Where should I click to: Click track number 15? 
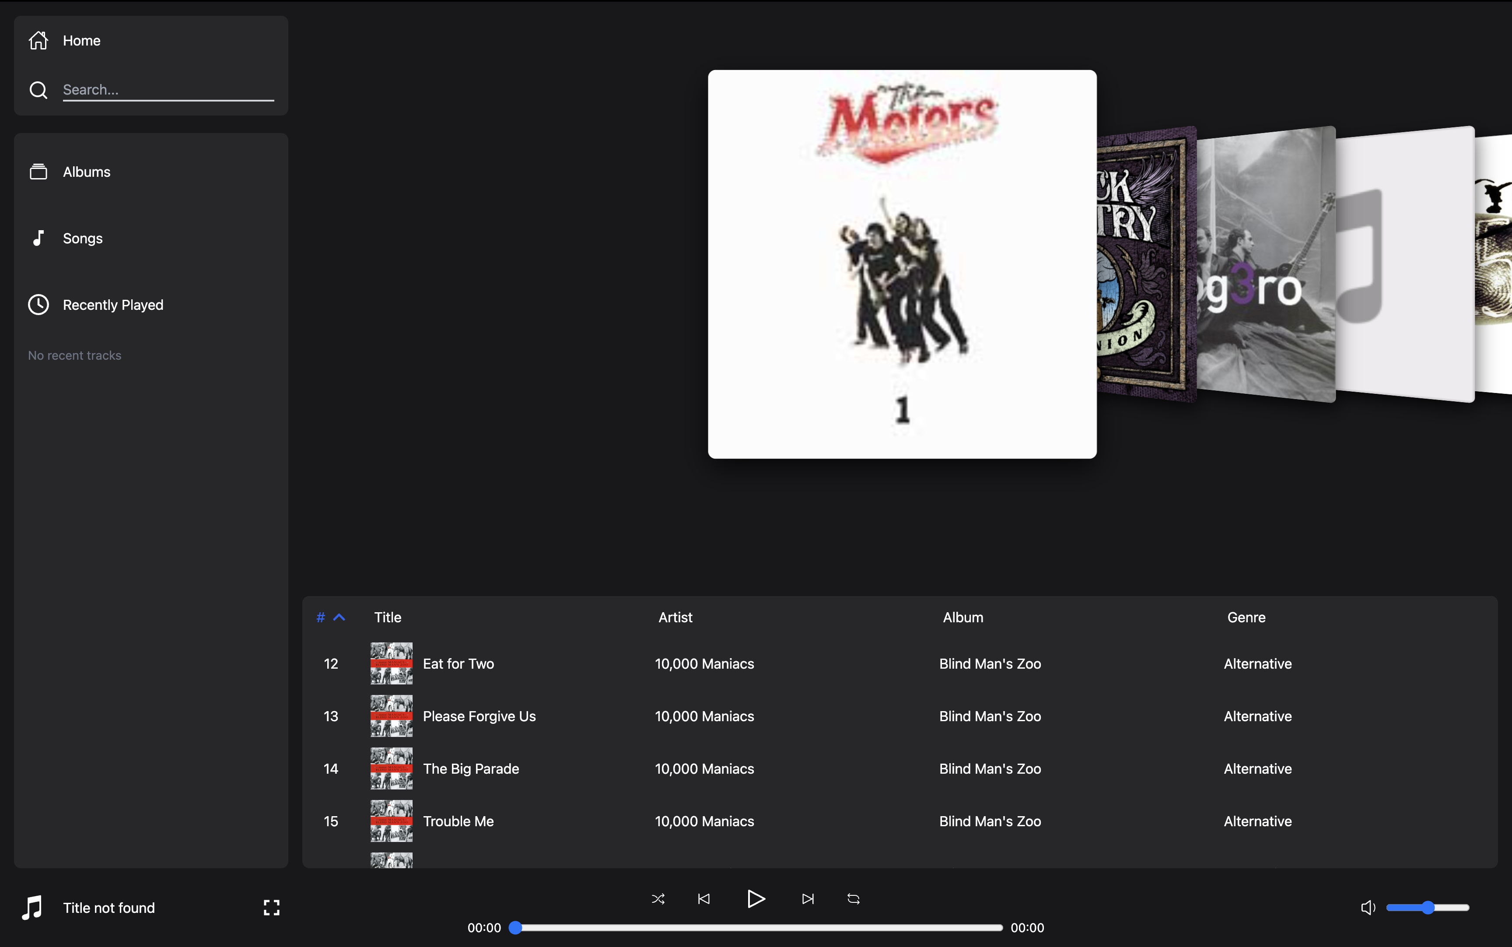click(x=331, y=821)
